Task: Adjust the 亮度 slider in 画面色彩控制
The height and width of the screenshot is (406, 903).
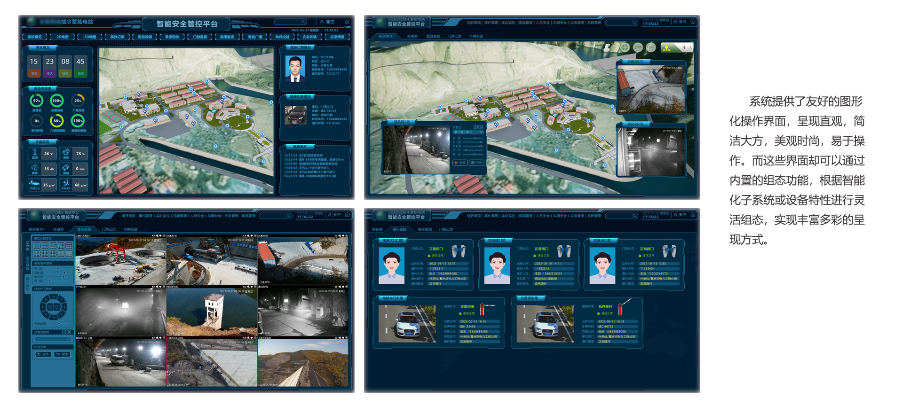Action: click(57, 269)
